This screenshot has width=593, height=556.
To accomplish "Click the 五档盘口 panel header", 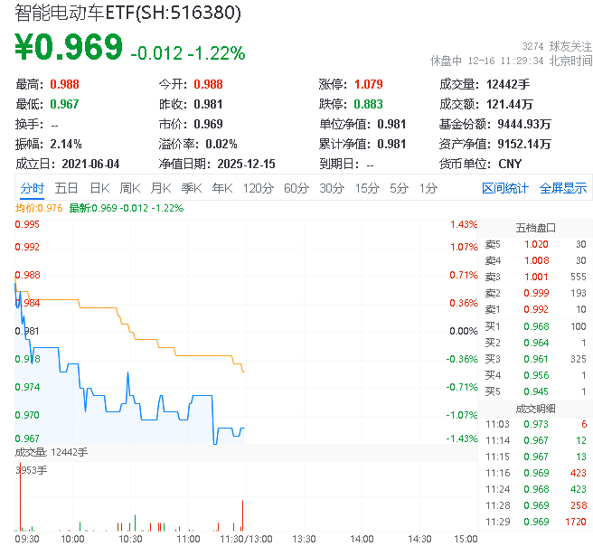I will click(535, 227).
